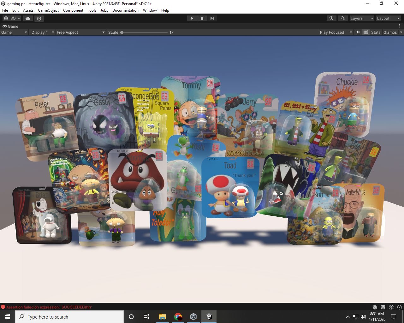This screenshot has height=323, width=404.
Task: Open the Jobs menu
Action: (104, 10)
